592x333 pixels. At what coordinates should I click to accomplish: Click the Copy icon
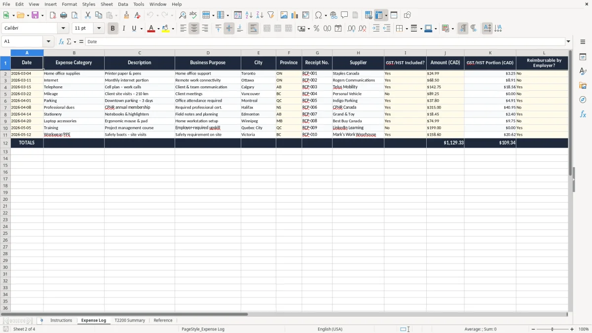pyautogui.click(x=99, y=15)
